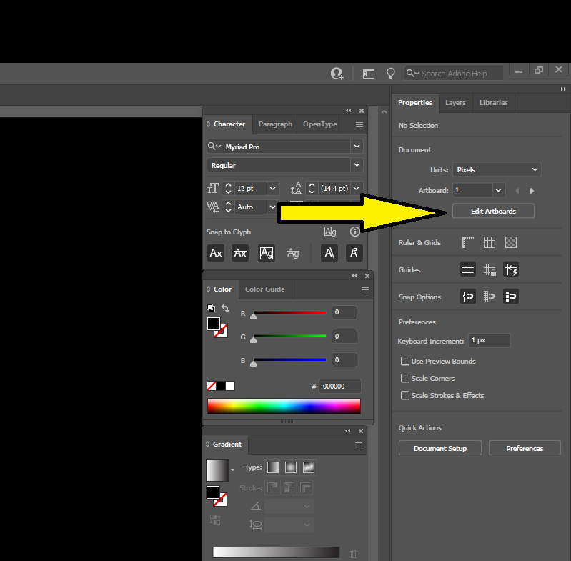This screenshot has width=571, height=561.
Task: Open the Character panel menu icon
Action: [x=359, y=125]
